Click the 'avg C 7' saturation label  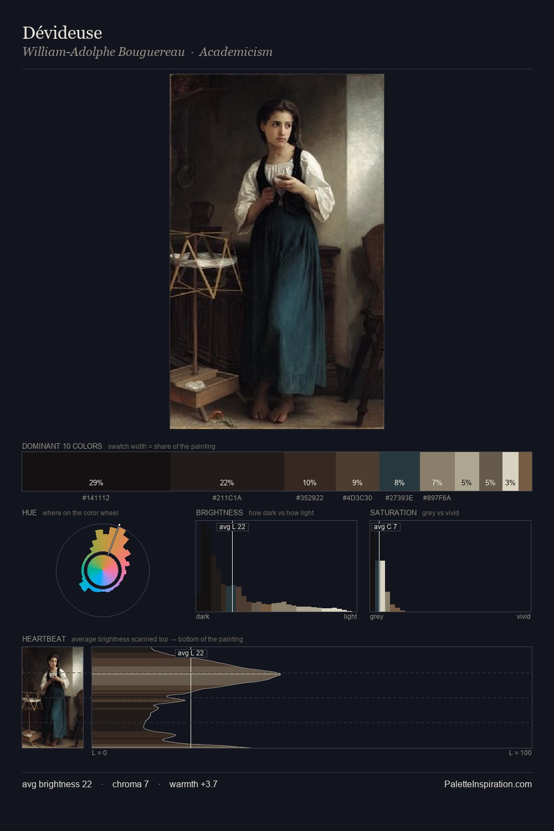[x=385, y=527]
